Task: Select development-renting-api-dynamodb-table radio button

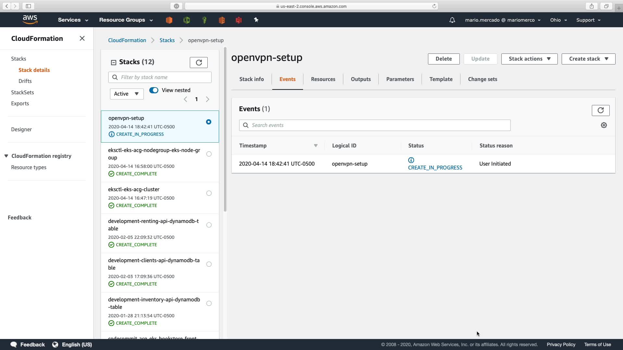Action: [209, 225]
